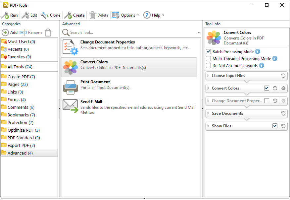Click the Delete toolbar icon

point(92,15)
